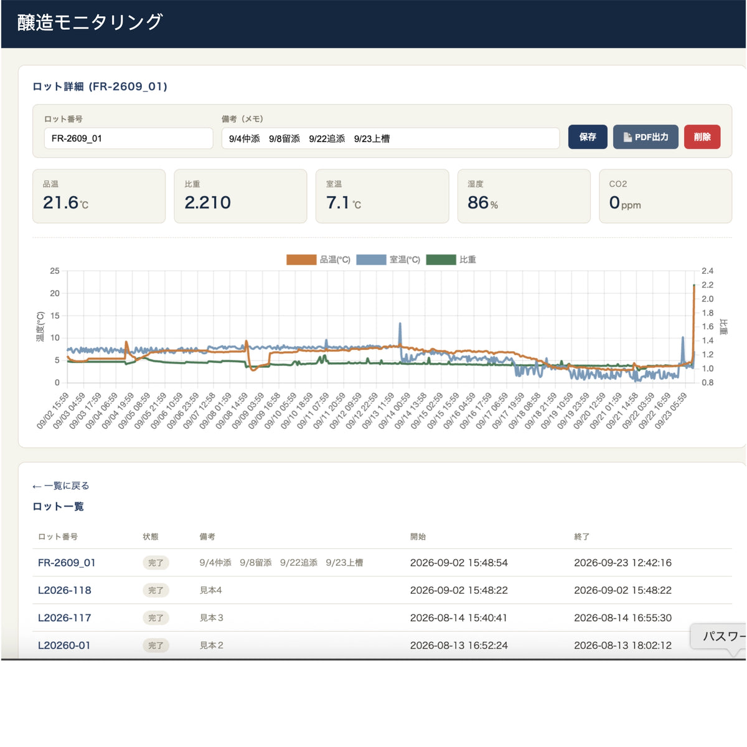Select the 湿度 86% card
This screenshot has width=747, height=747.
click(524, 196)
